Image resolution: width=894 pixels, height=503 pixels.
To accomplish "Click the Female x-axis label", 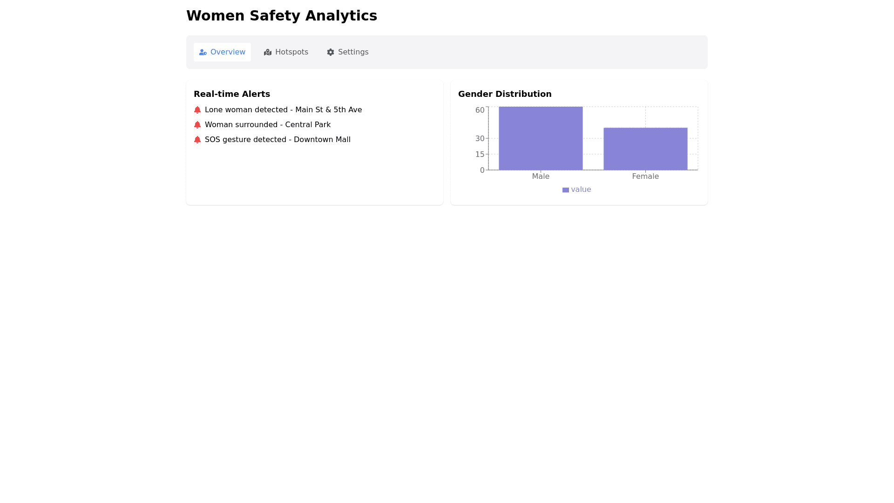I will pyautogui.click(x=645, y=177).
